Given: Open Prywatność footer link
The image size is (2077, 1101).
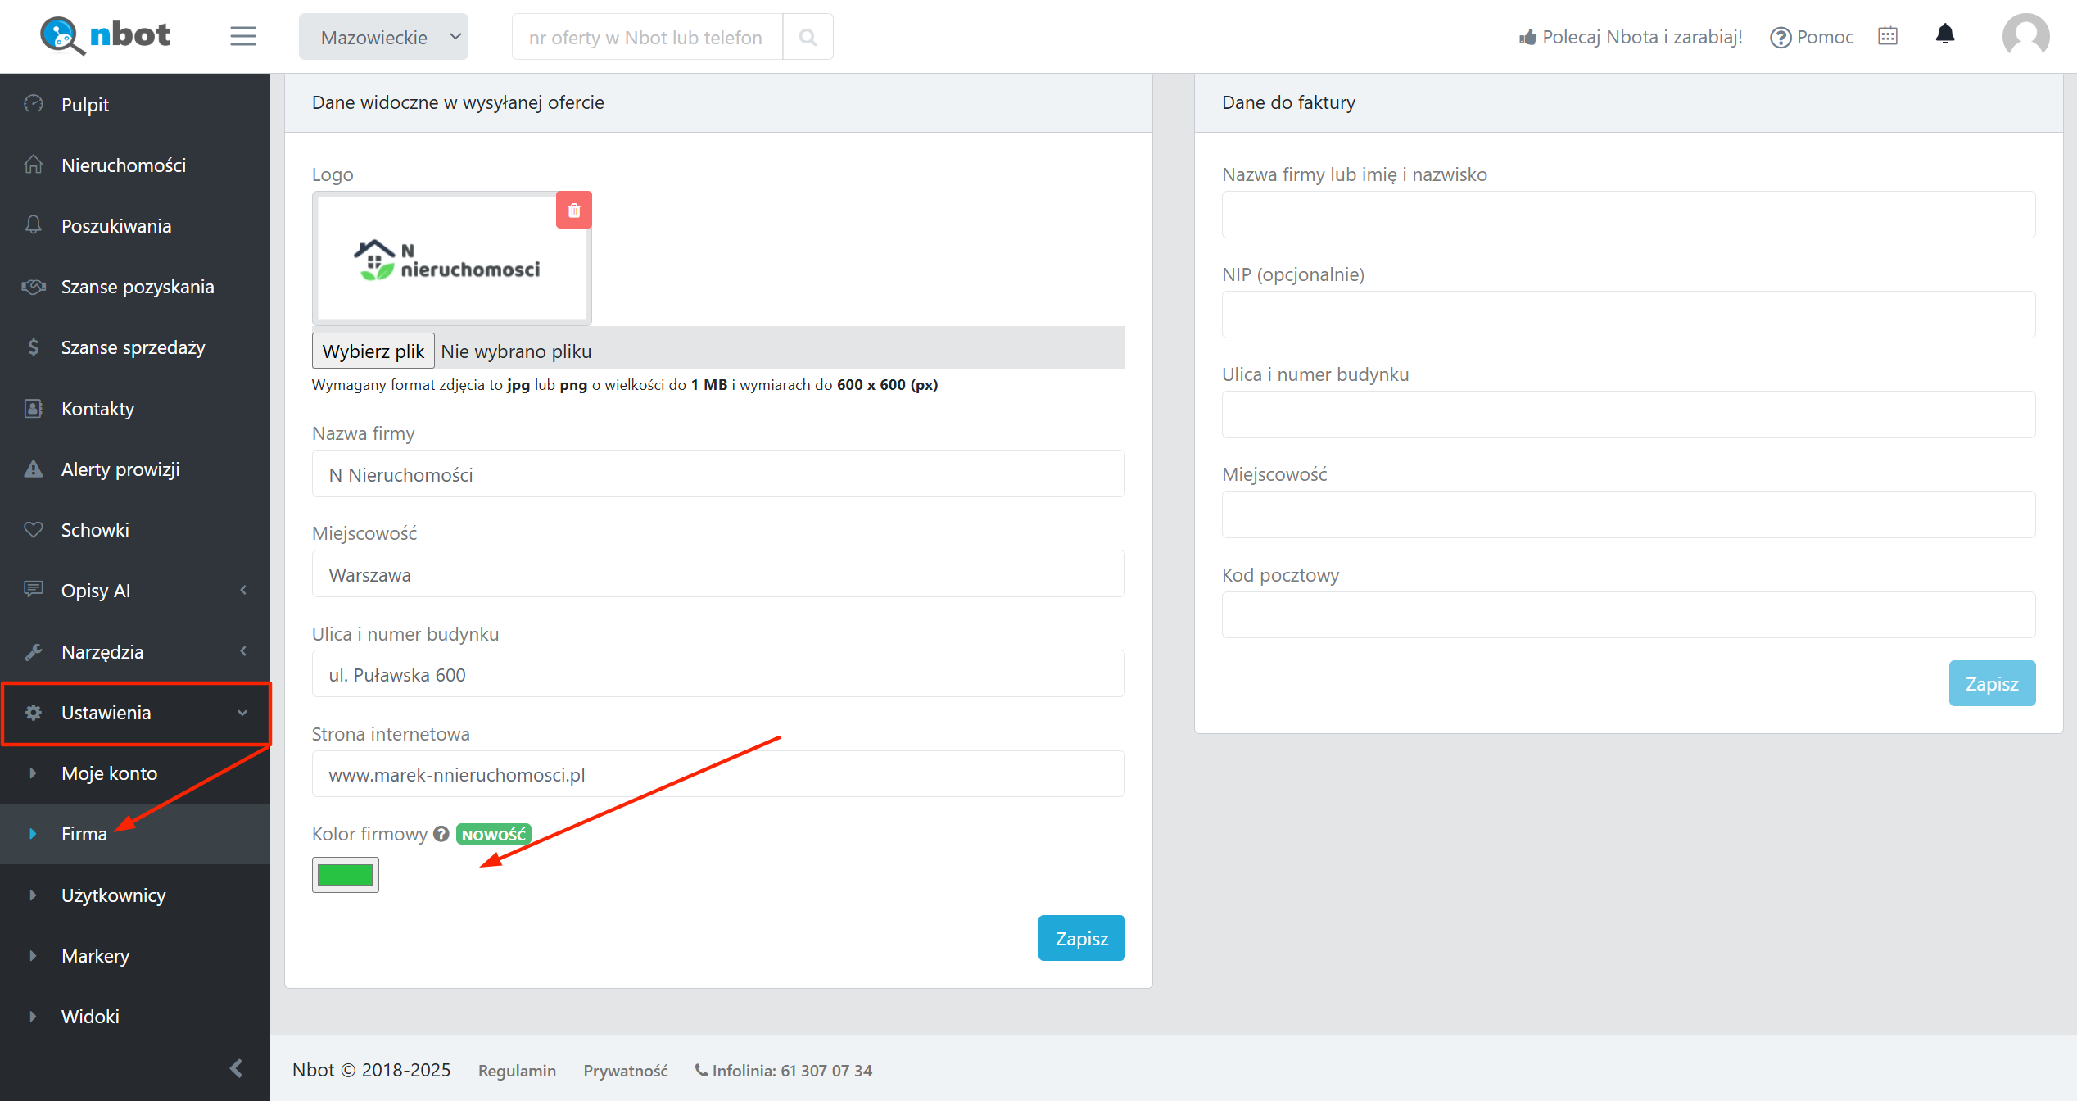Looking at the screenshot, I should [x=626, y=1071].
